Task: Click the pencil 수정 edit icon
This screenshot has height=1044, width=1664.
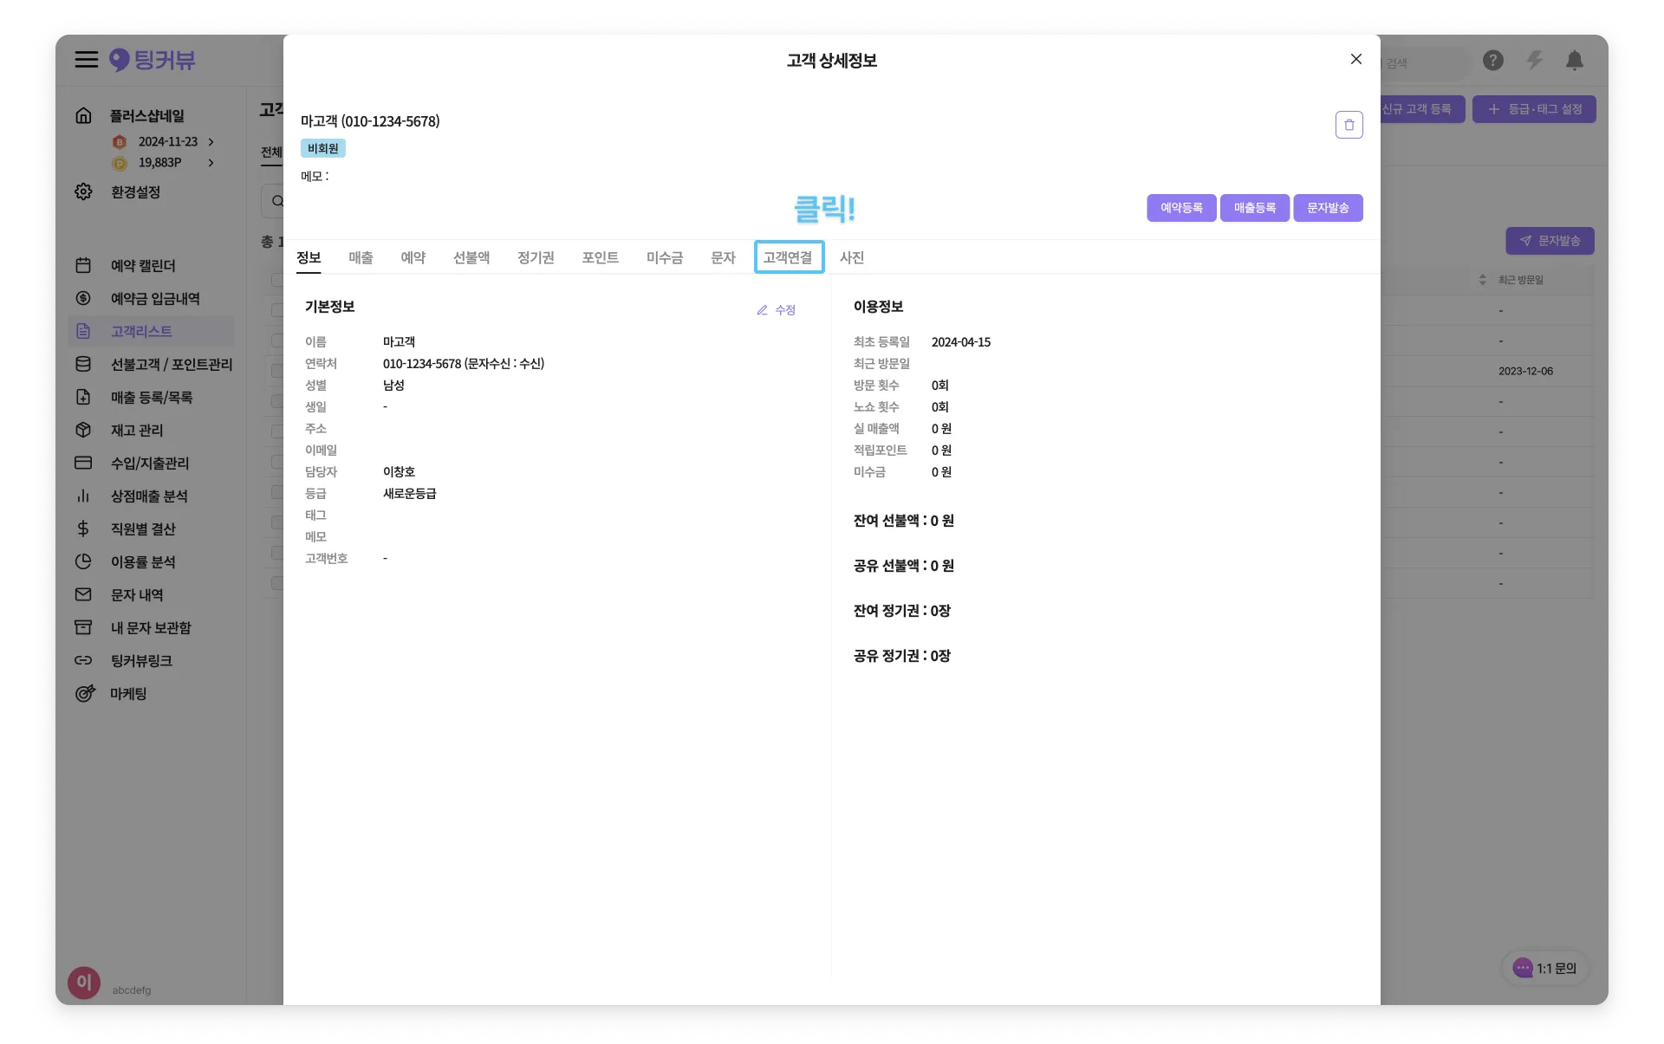Action: 763,310
